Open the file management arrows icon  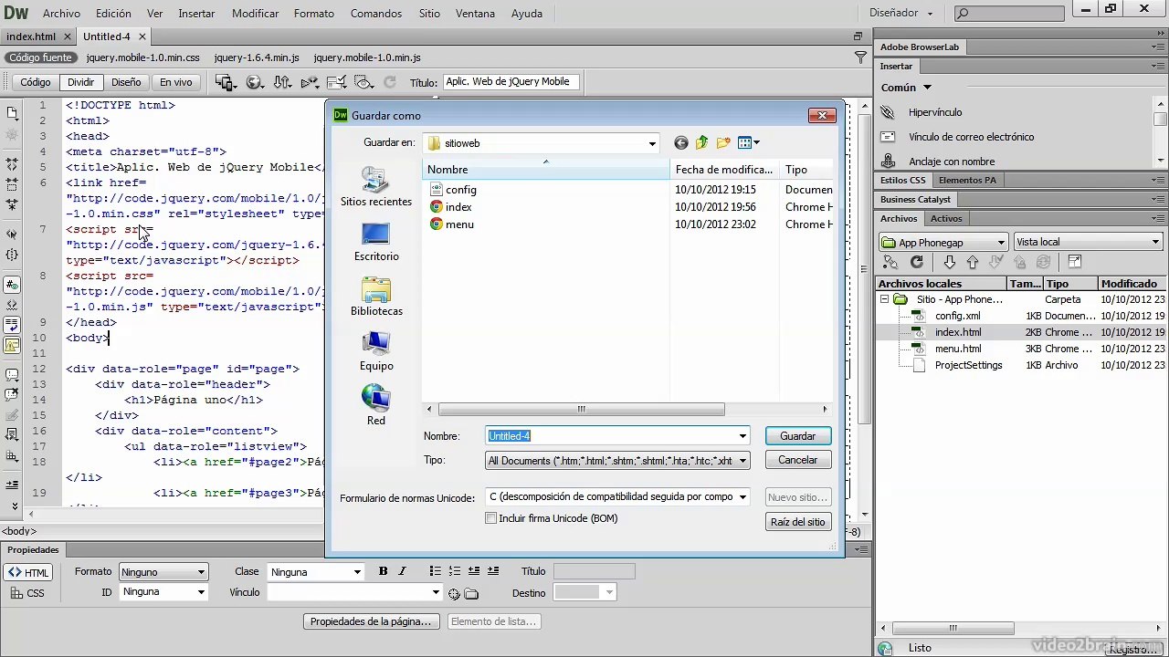(x=282, y=82)
